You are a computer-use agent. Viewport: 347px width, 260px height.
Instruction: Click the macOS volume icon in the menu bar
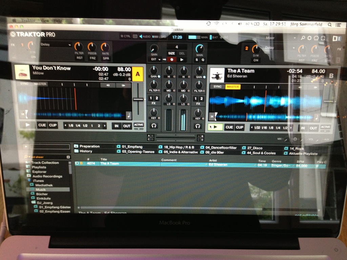[240, 24]
